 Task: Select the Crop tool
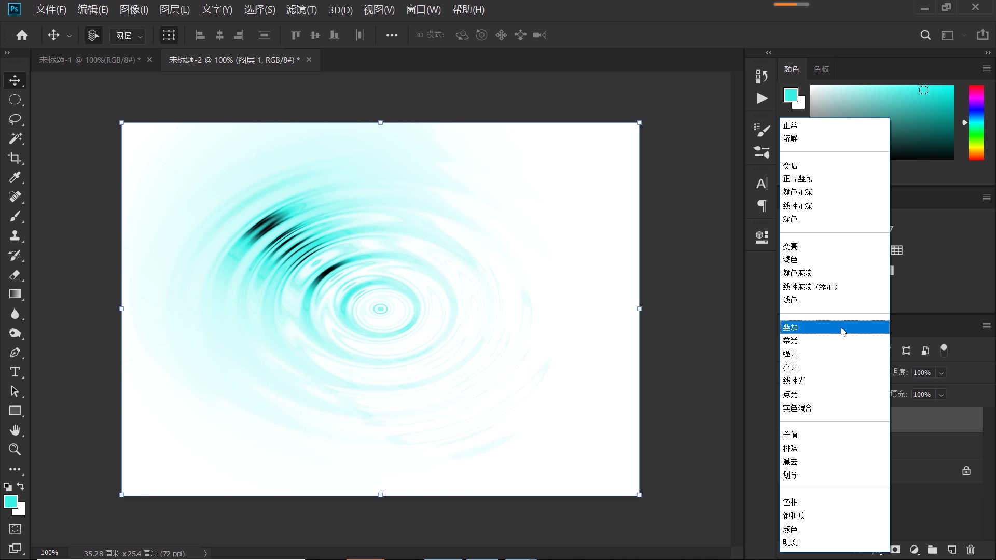[x=15, y=158]
